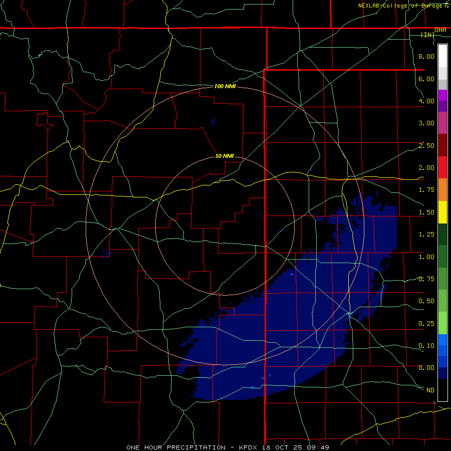Click the 1.50 legend value
Viewport: 451px width, 451px height.
[x=426, y=212]
